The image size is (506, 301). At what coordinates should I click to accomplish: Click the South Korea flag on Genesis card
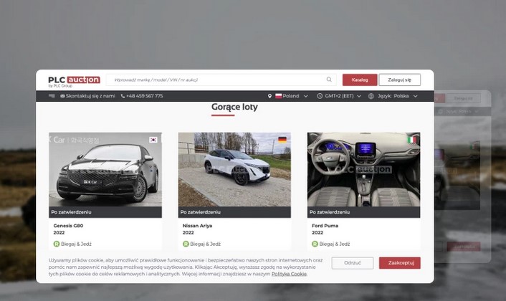click(x=153, y=140)
